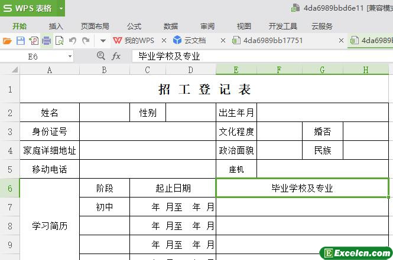Viewport: 393px width, 260px height.
Task: Select row 1 header
Action: point(10,89)
